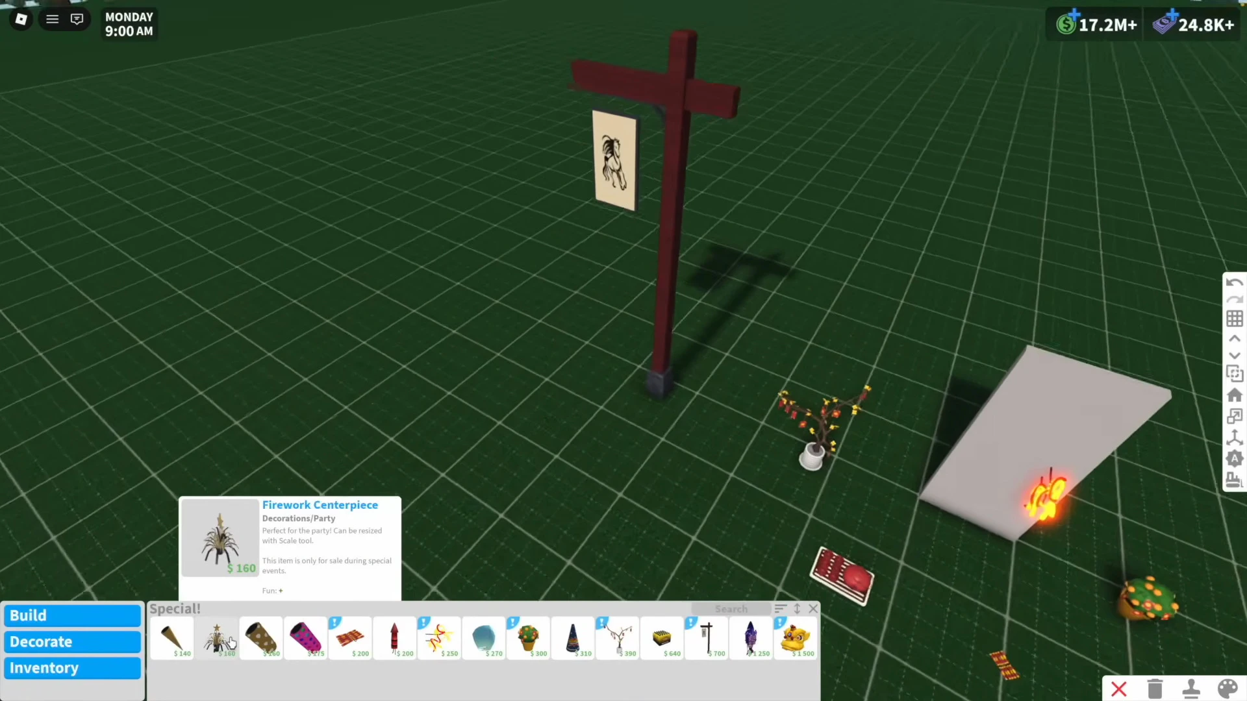Toggle the sort direction arrow next to Search

click(797, 609)
